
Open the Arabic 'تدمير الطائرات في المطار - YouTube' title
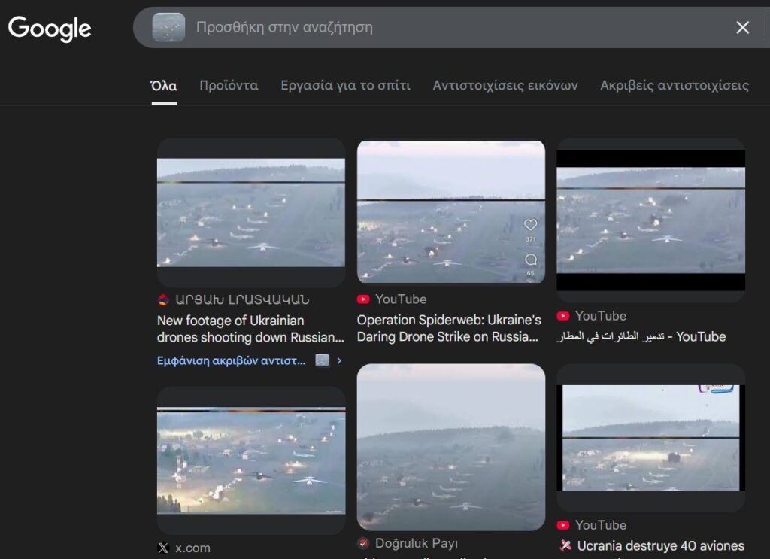[641, 336]
